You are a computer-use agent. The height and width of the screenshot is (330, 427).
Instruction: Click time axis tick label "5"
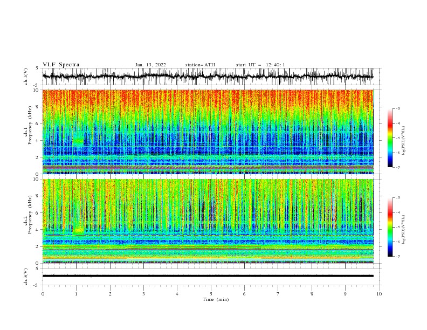[211, 294]
